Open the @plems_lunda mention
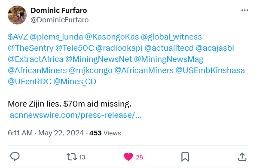257x168 pixels. click(x=56, y=37)
